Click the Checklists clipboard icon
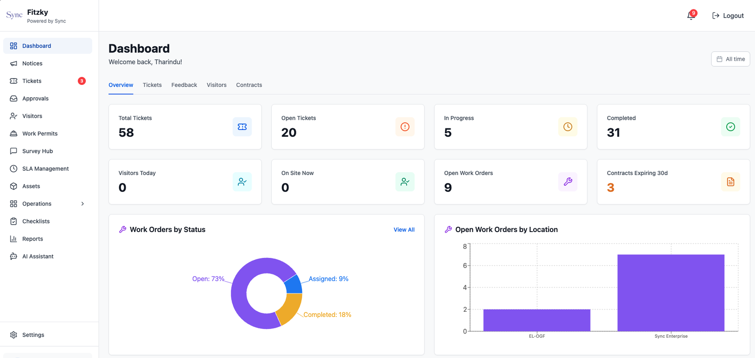This screenshot has width=755, height=358. pyautogui.click(x=14, y=221)
